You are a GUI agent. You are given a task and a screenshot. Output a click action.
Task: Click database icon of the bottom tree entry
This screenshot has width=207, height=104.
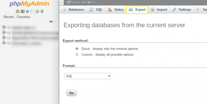coord(9,43)
